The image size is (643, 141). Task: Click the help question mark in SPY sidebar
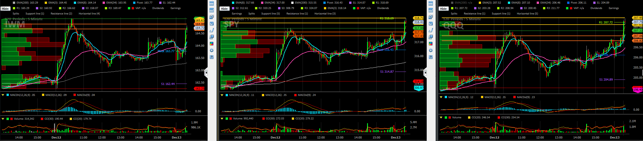pyautogui.click(x=431, y=57)
